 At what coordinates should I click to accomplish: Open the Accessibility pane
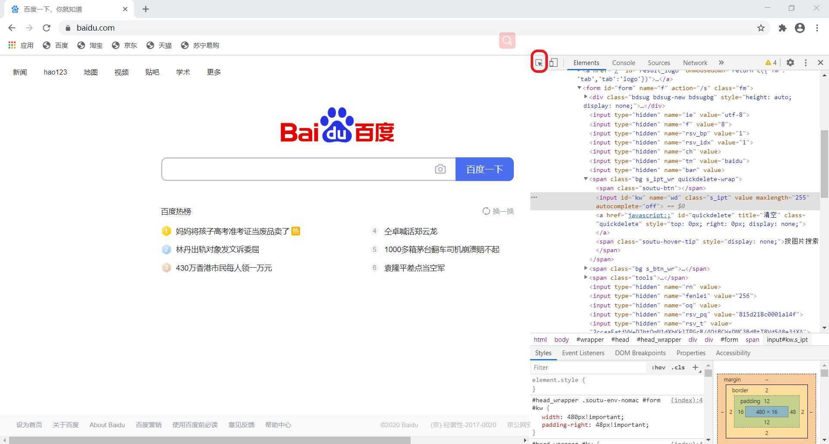coord(733,353)
